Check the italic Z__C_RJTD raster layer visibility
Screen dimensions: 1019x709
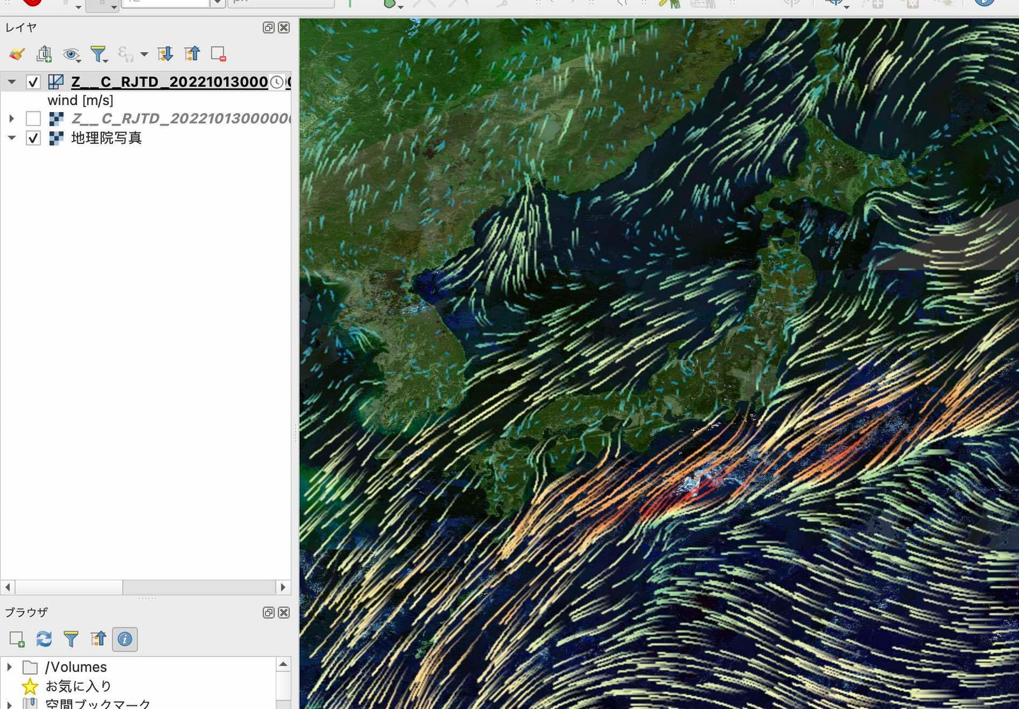(x=33, y=118)
